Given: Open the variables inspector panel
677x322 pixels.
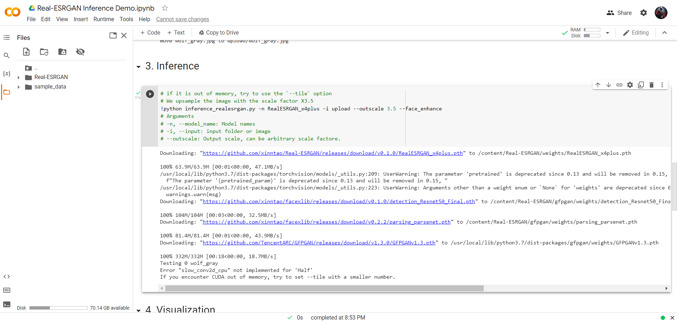Looking at the screenshot, I should (x=6, y=73).
